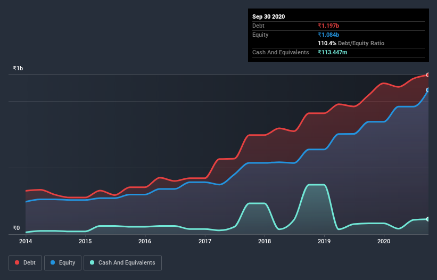The height and width of the screenshot is (280, 437).
Task: Click the ₹0 y-axis label
Action: coord(17,228)
